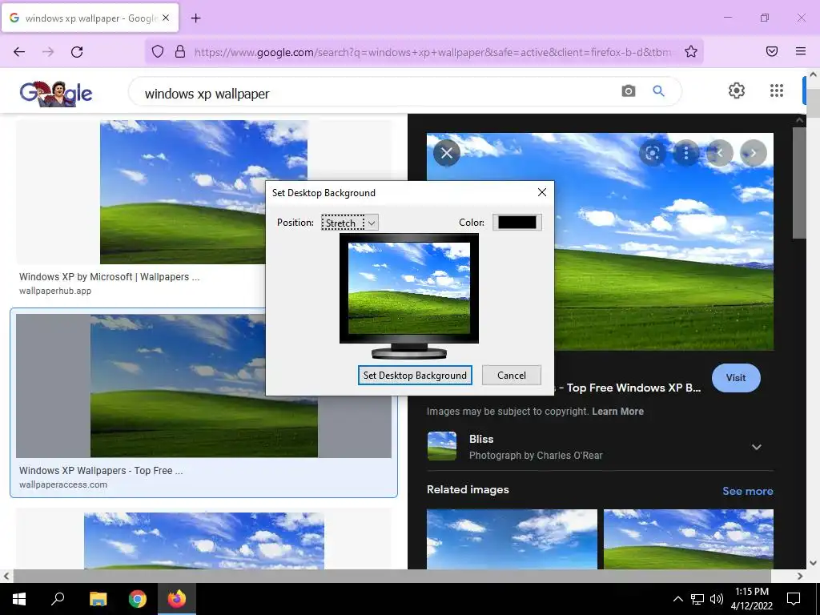Open the Position dropdown set to Stretch
The image size is (820, 615).
click(x=349, y=223)
